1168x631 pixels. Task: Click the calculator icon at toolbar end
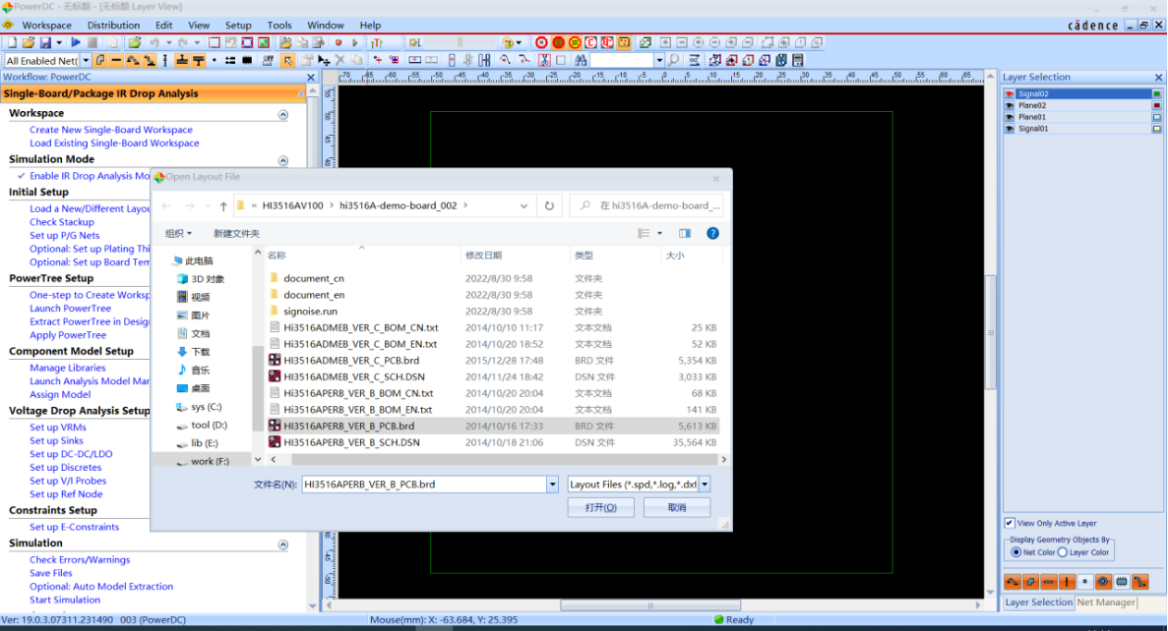[x=798, y=60]
